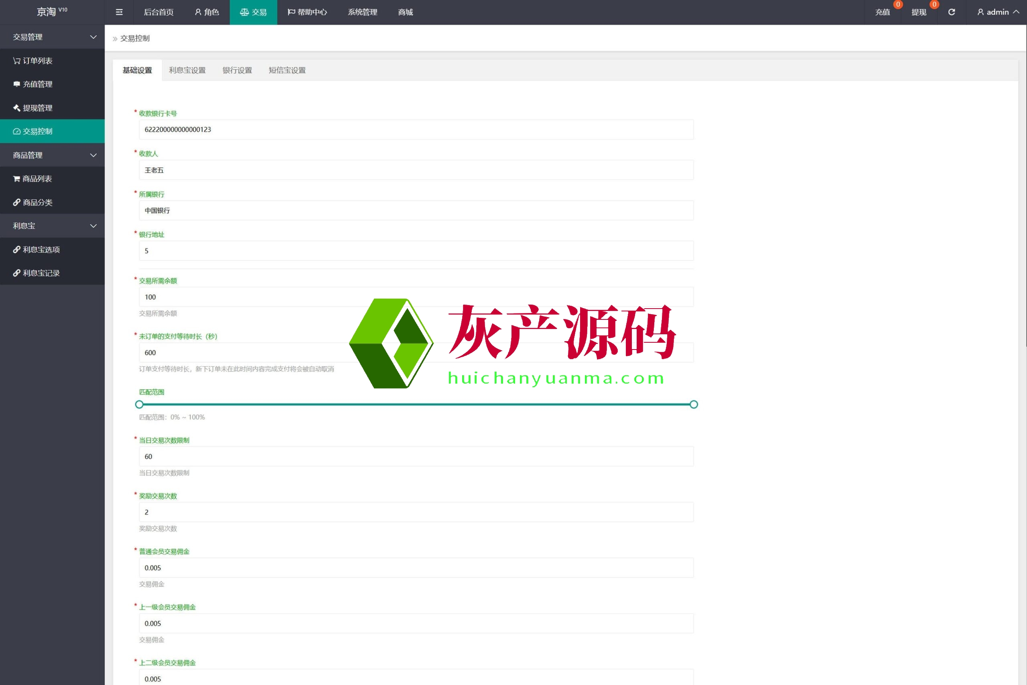Click 提现 notification button in header
This screenshot has height=685, width=1027.
tap(919, 12)
